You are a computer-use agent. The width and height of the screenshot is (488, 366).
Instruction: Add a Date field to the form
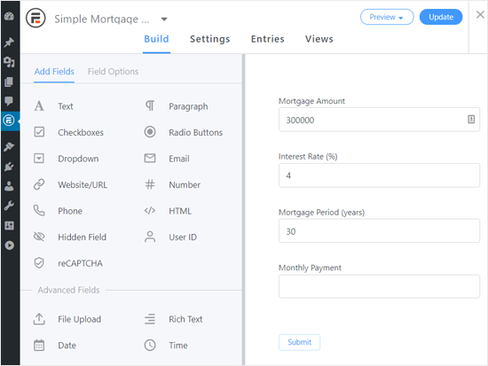point(55,345)
